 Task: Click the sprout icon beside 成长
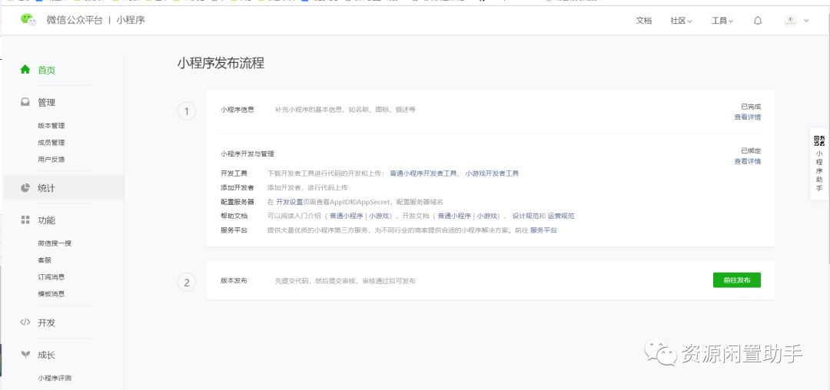(x=25, y=355)
